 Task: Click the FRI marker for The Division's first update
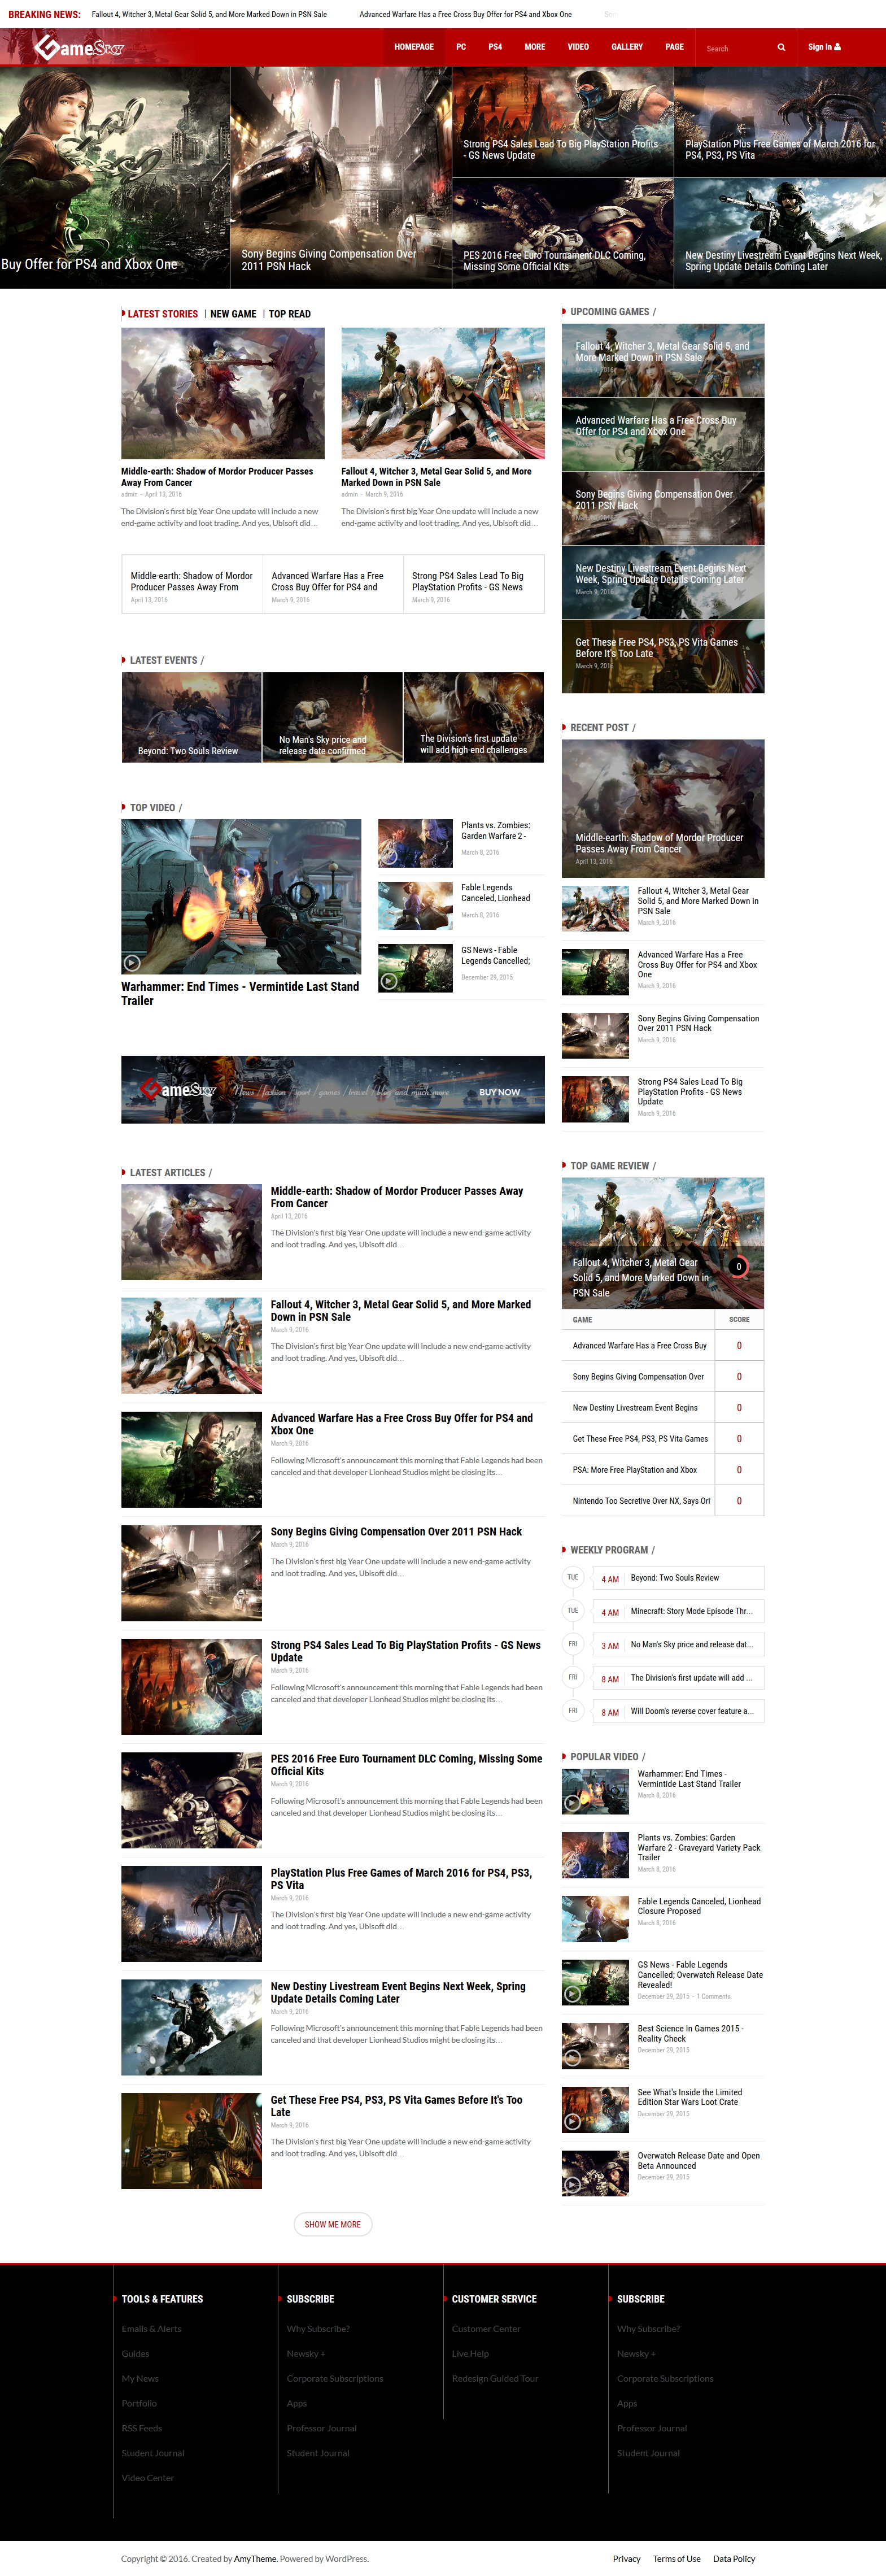[x=573, y=1678]
